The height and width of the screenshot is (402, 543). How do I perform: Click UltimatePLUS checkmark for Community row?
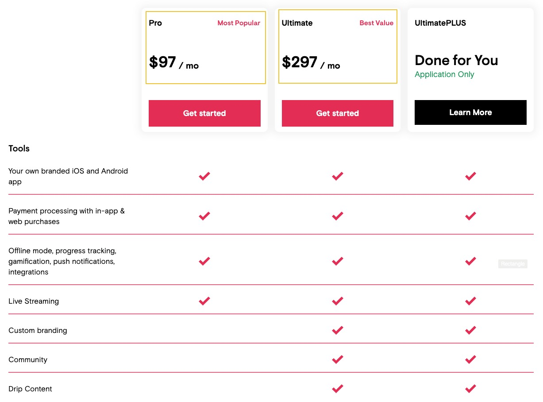tap(470, 359)
